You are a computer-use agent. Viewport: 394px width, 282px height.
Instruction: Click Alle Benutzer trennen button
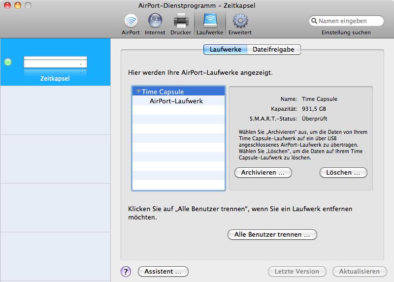coord(272,235)
